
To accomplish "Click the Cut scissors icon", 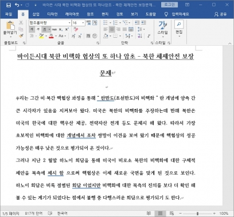I will (21, 23).
